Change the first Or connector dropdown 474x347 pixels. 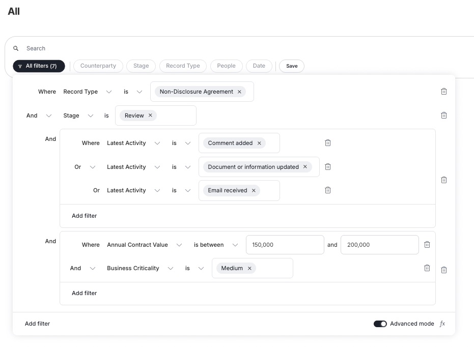coord(85,167)
